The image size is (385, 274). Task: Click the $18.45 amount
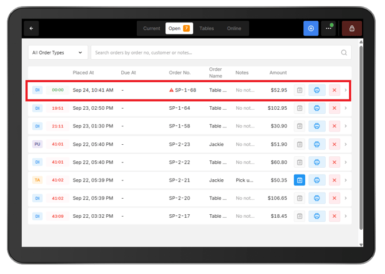coord(279,216)
